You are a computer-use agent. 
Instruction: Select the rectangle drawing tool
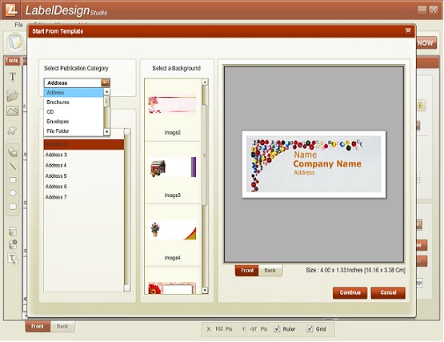13,179
